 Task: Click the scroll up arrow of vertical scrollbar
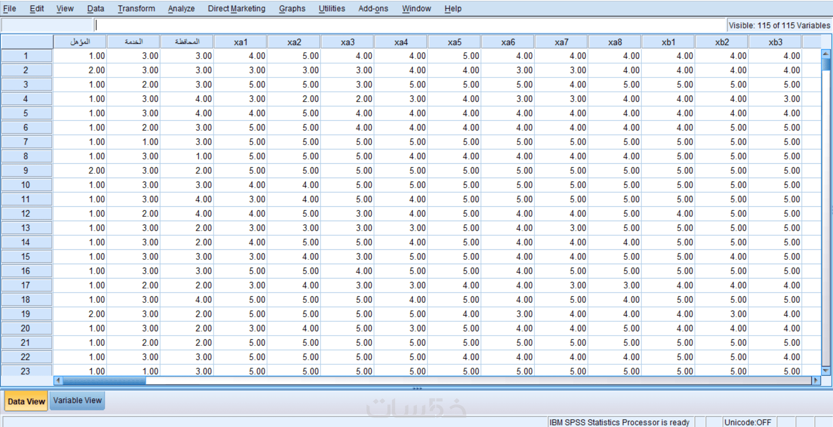pos(826,53)
